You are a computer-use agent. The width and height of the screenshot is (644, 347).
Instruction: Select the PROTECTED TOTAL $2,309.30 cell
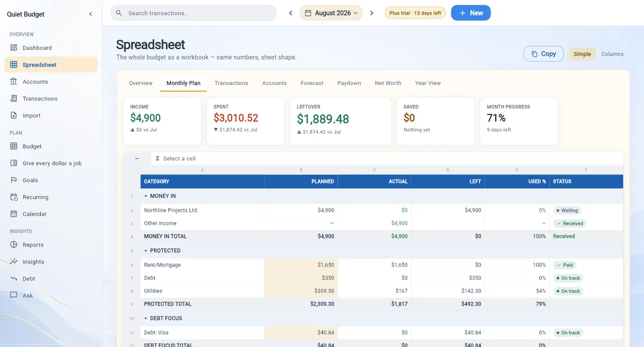click(x=301, y=304)
